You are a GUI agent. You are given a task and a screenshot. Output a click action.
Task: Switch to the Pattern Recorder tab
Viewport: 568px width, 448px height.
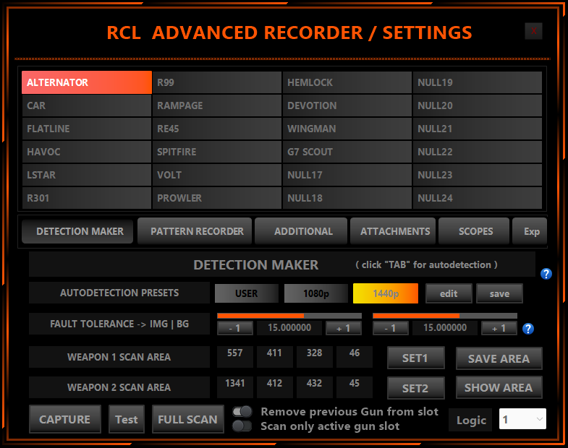(x=195, y=231)
